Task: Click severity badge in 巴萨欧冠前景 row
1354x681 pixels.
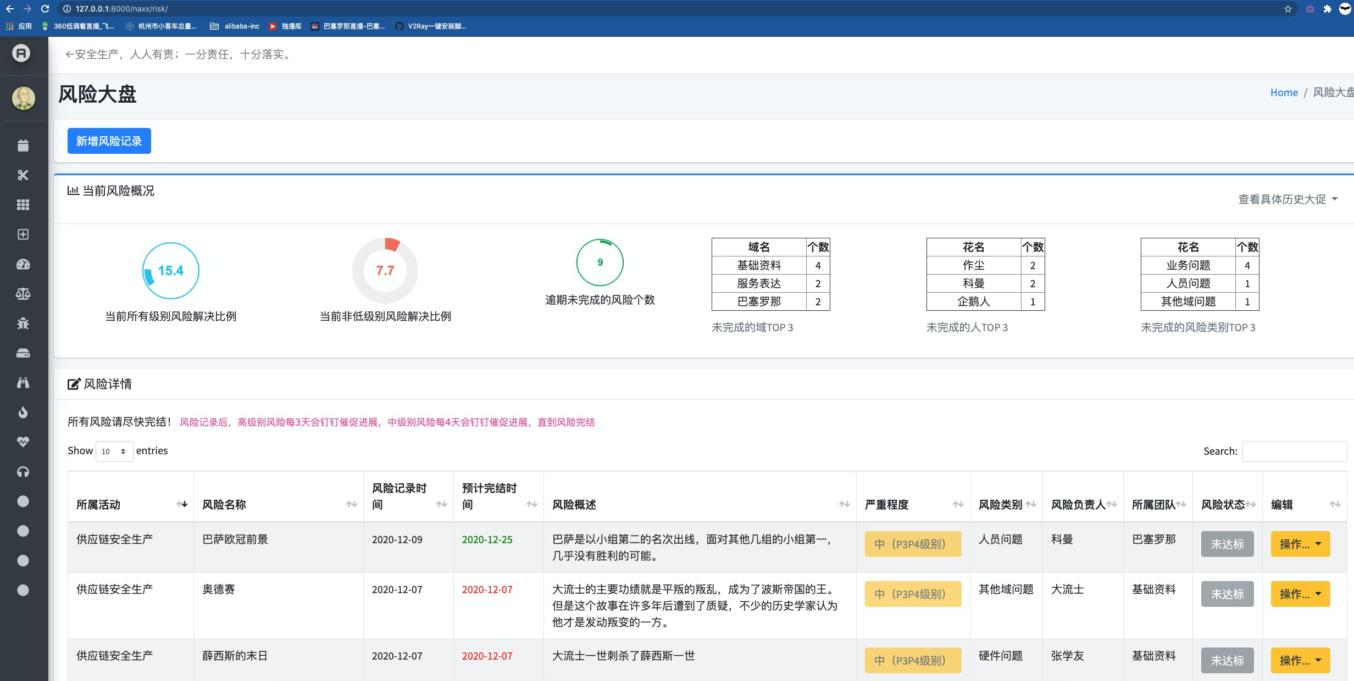Action: tap(913, 544)
